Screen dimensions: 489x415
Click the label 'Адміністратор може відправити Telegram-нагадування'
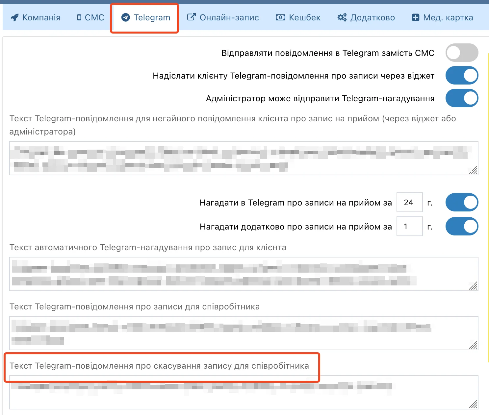(x=320, y=98)
